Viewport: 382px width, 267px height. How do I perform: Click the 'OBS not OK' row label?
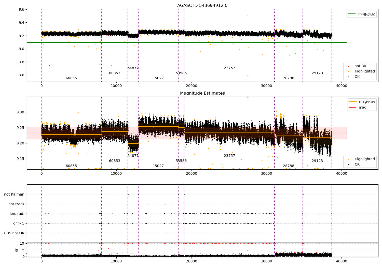click(x=14, y=233)
